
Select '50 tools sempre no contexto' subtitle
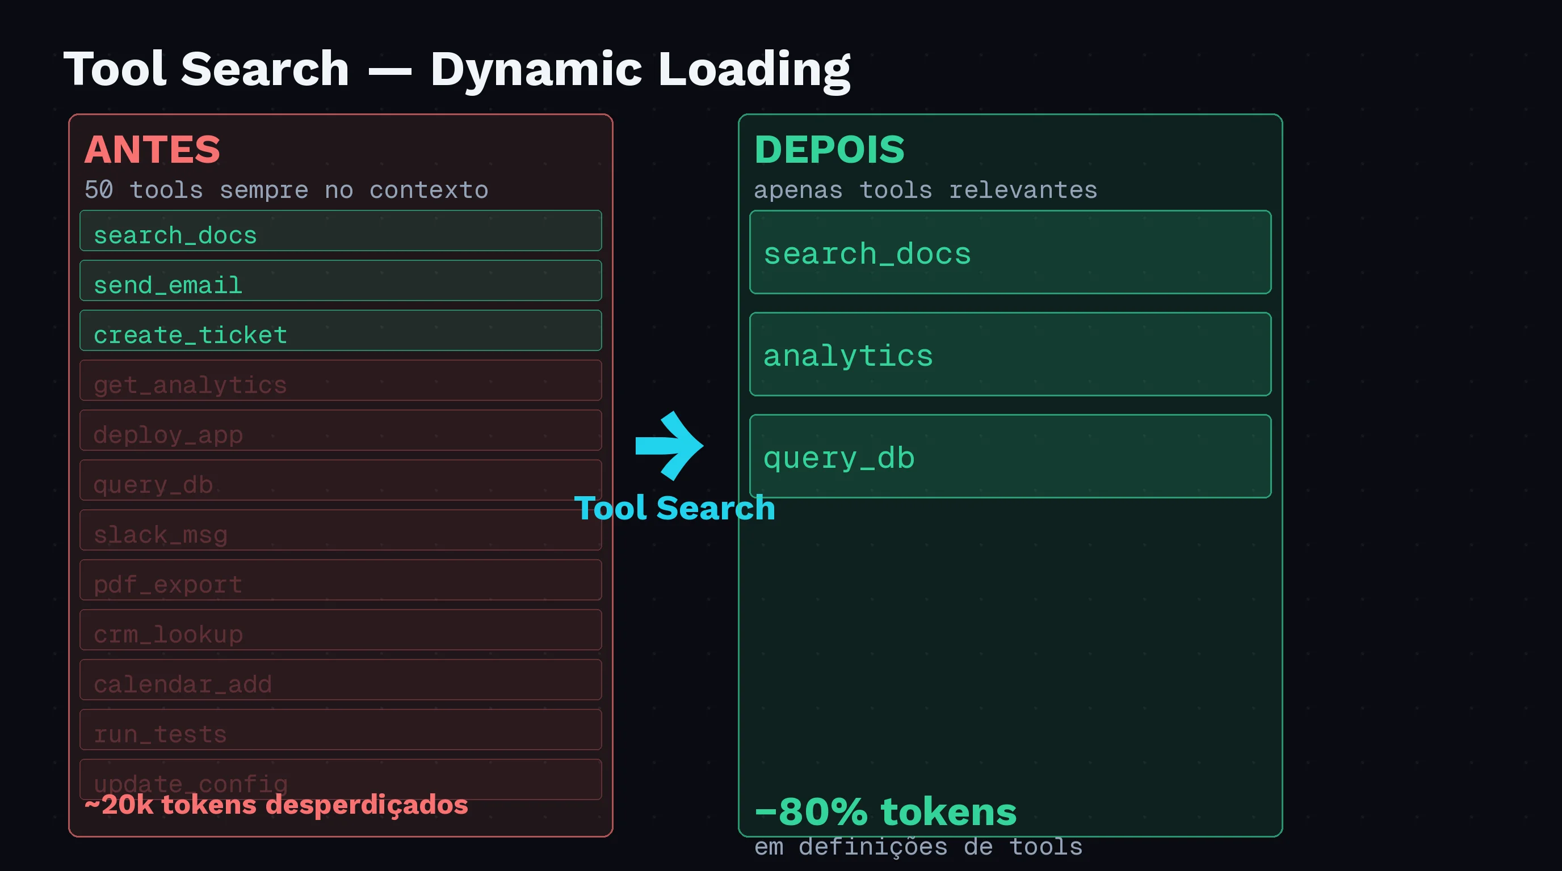[x=286, y=190]
